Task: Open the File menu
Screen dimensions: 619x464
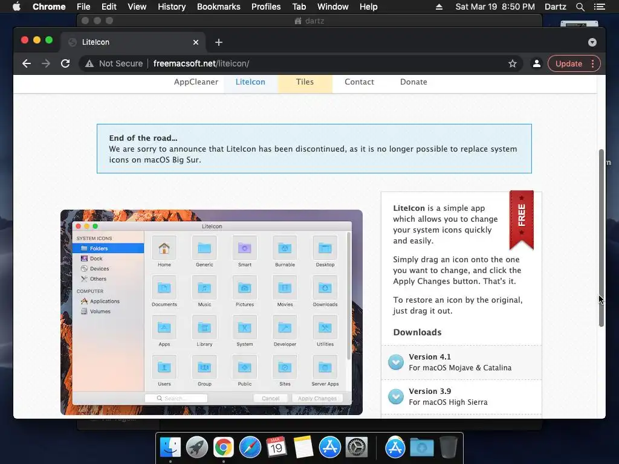Action: click(x=83, y=7)
